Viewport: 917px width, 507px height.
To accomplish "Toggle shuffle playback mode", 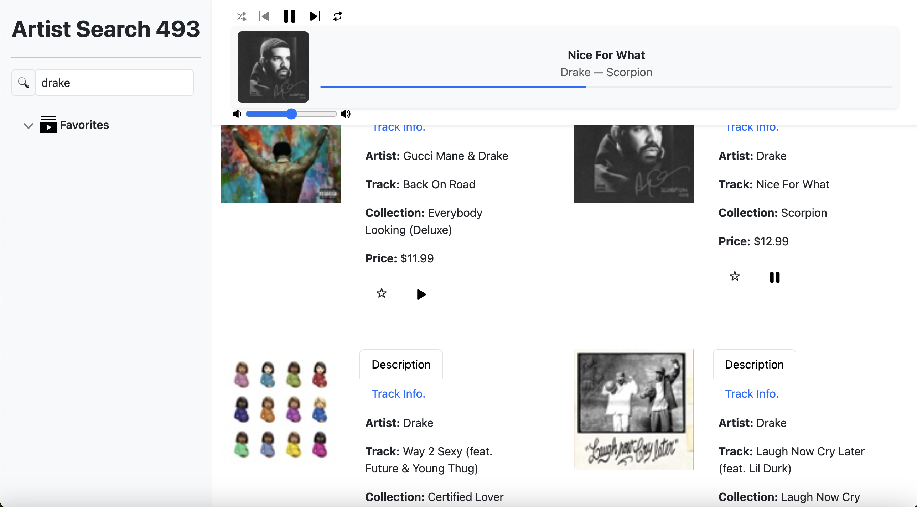I will point(241,16).
